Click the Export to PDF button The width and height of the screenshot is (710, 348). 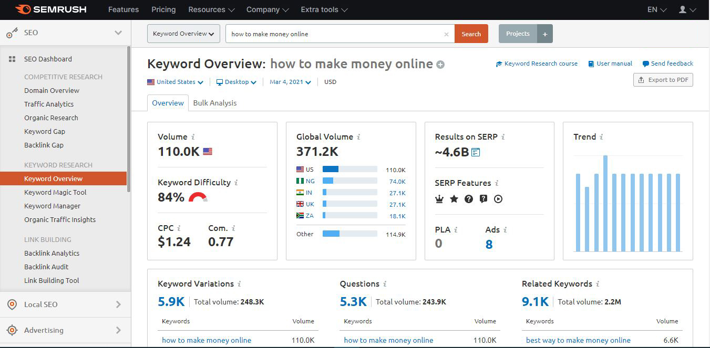663,80
